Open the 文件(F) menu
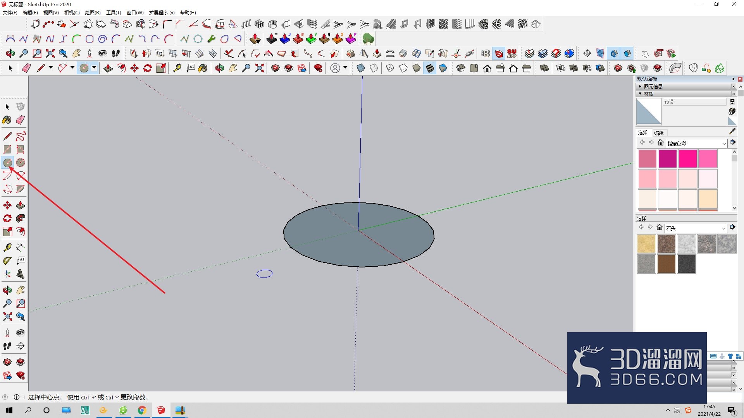The height and width of the screenshot is (418, 744). coord(10,12)
